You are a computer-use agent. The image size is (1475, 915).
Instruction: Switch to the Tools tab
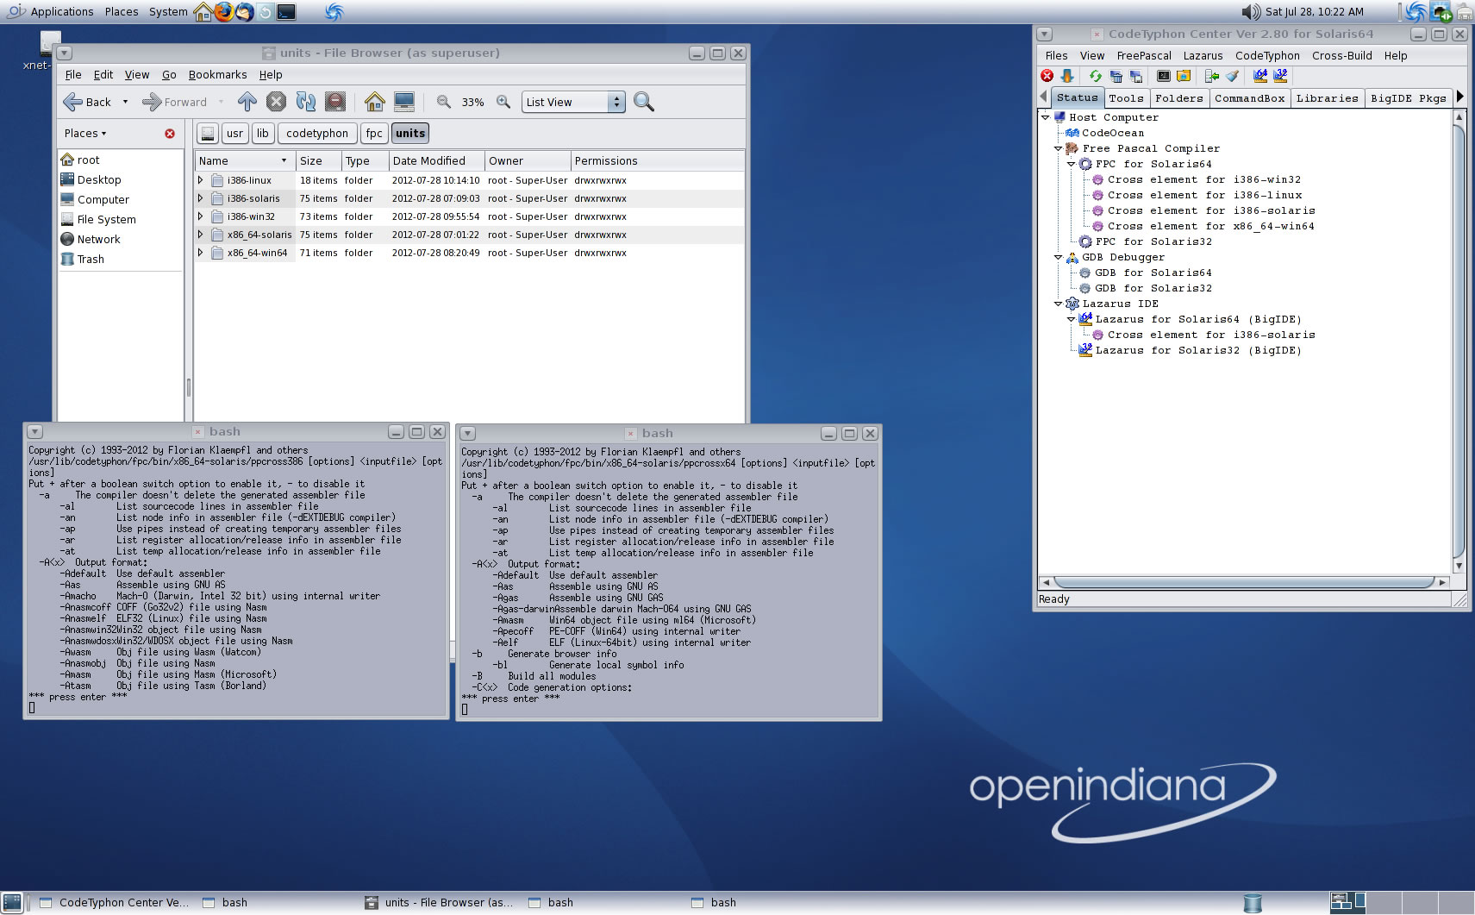click(1126, 98)
